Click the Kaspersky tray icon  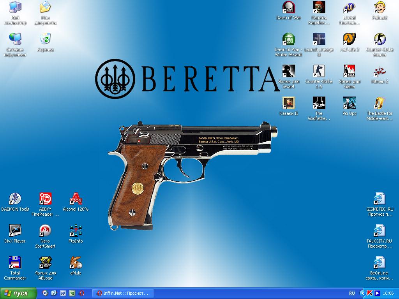(370, 293)
